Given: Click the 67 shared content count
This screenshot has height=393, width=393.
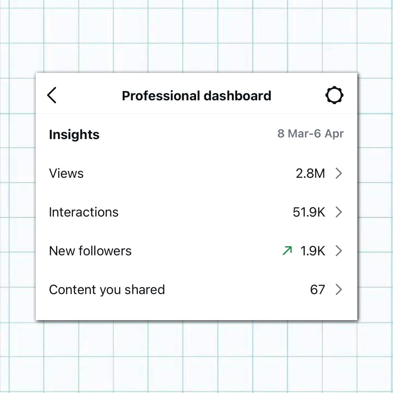Looking at the screenshot, I should coord(318,290).
